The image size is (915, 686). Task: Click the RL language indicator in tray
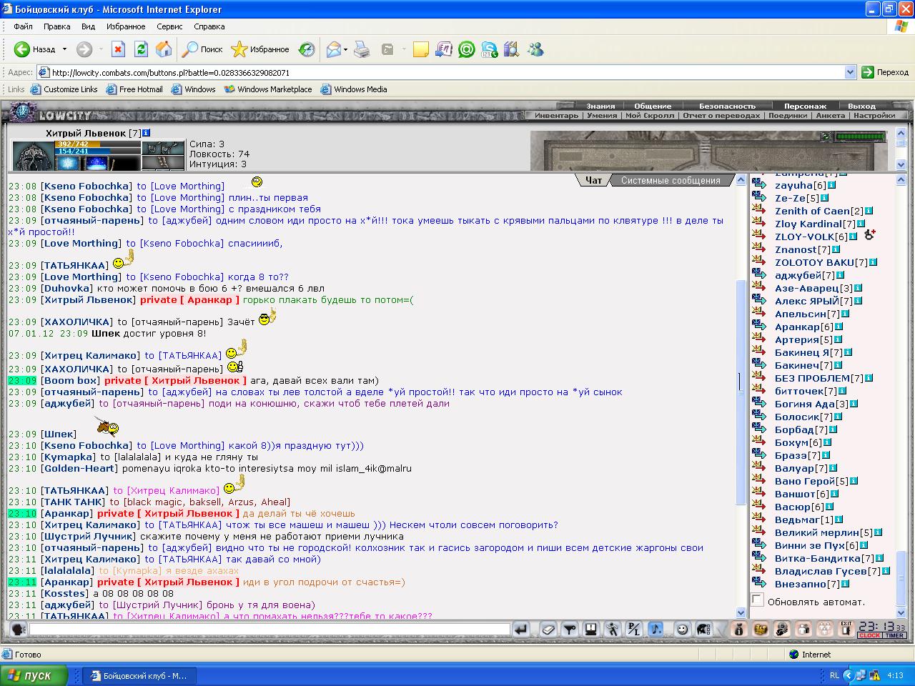click(x=834, y=675)
